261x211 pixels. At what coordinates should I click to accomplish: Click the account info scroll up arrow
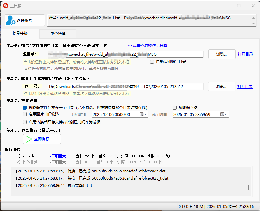tap(253, 18)
